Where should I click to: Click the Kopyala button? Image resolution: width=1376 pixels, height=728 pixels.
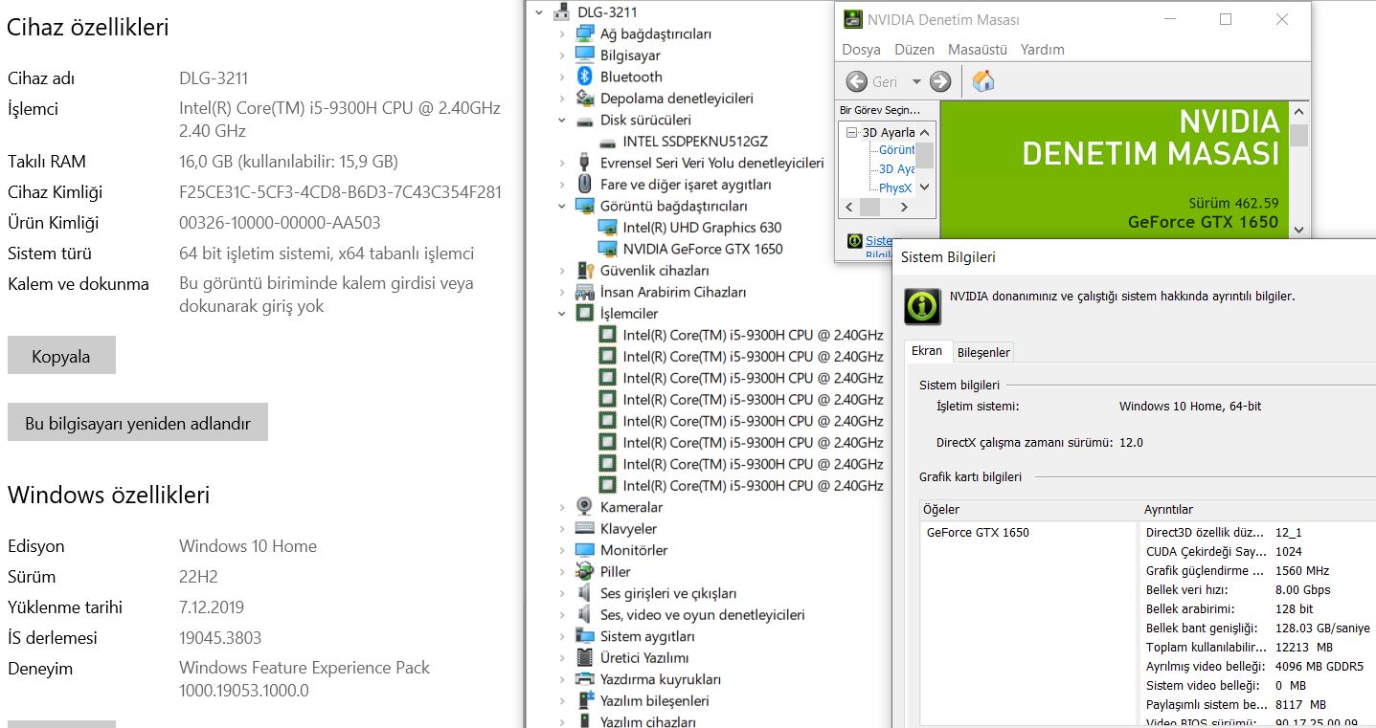coord(61,356)
